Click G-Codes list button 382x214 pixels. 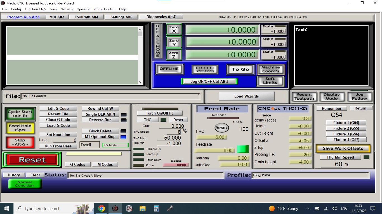tap(77, 164)
